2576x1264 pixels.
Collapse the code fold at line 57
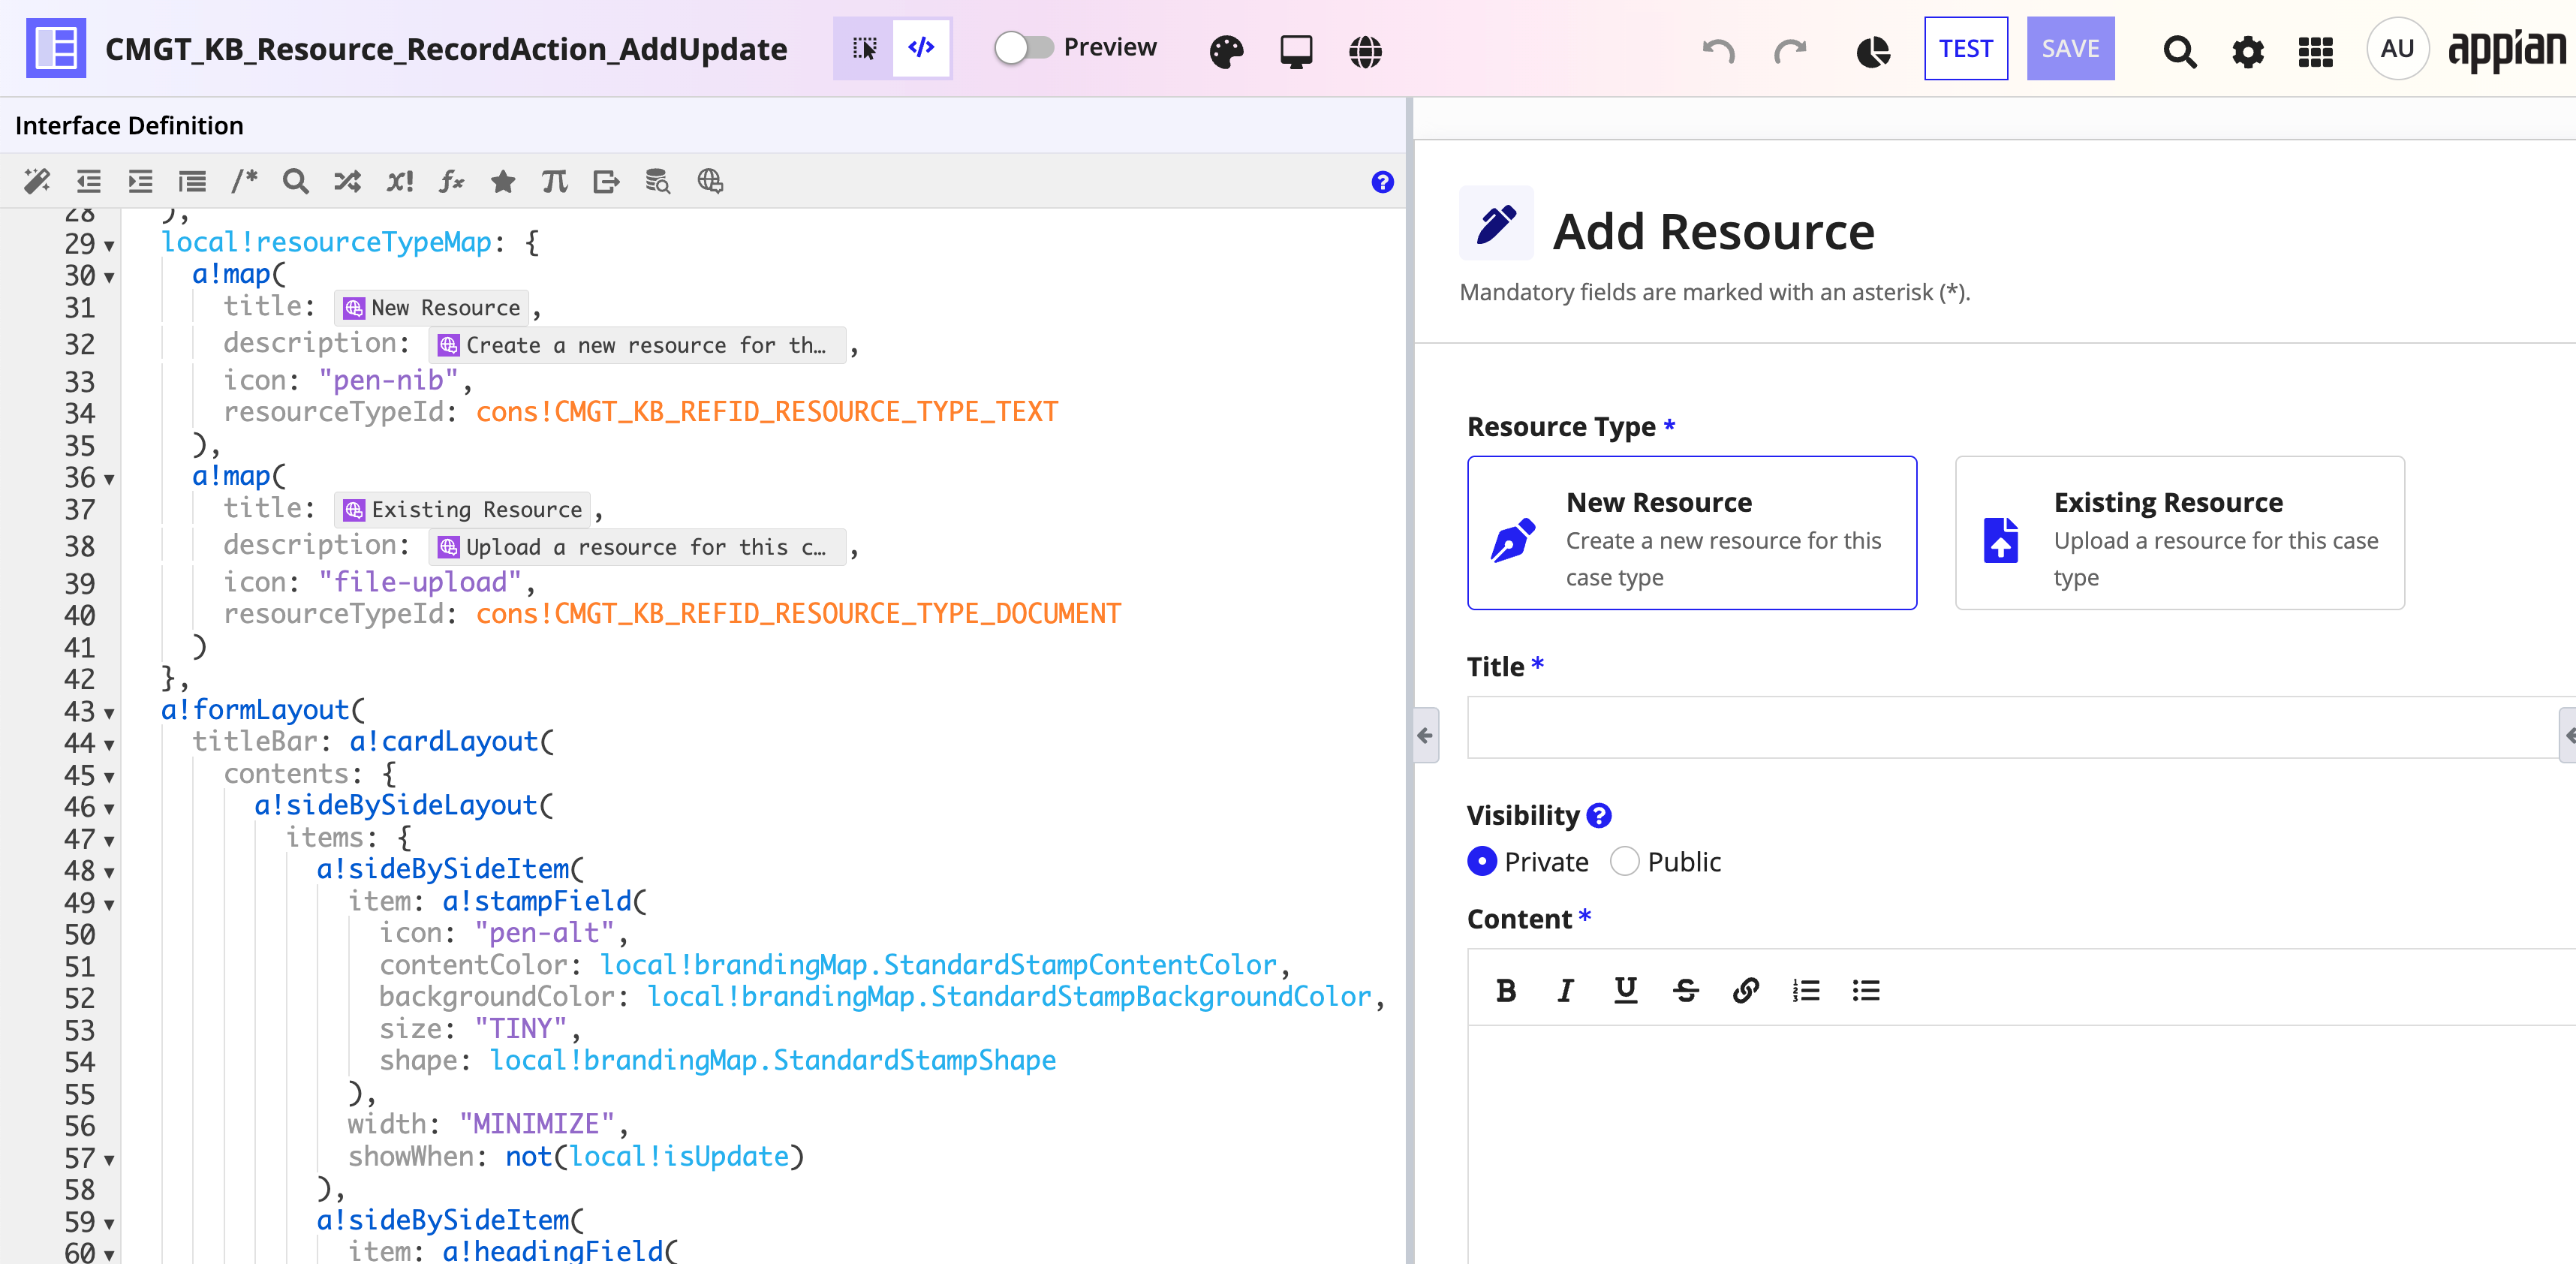tap(109, 1161)
